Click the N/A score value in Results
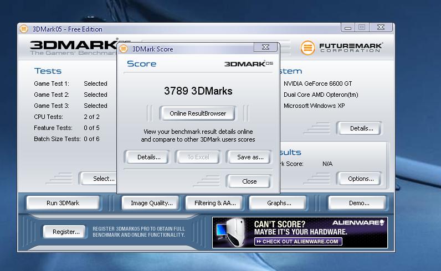Viewport: 441px width, 271px height. [327, 164]
